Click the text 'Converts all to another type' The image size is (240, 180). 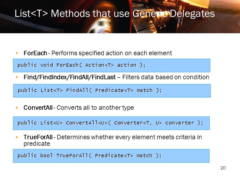95,108
